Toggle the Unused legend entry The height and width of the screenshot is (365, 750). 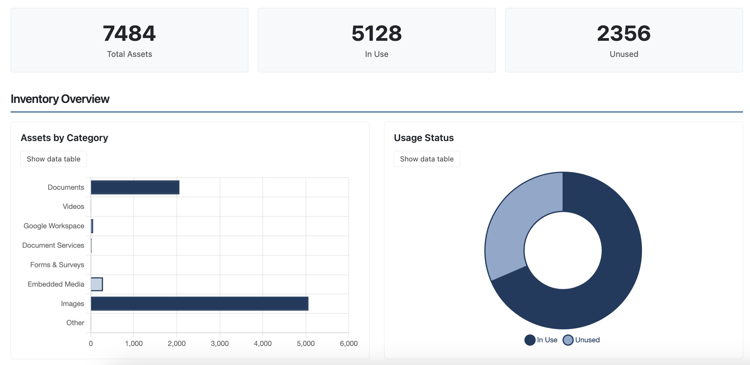(587, 340)
